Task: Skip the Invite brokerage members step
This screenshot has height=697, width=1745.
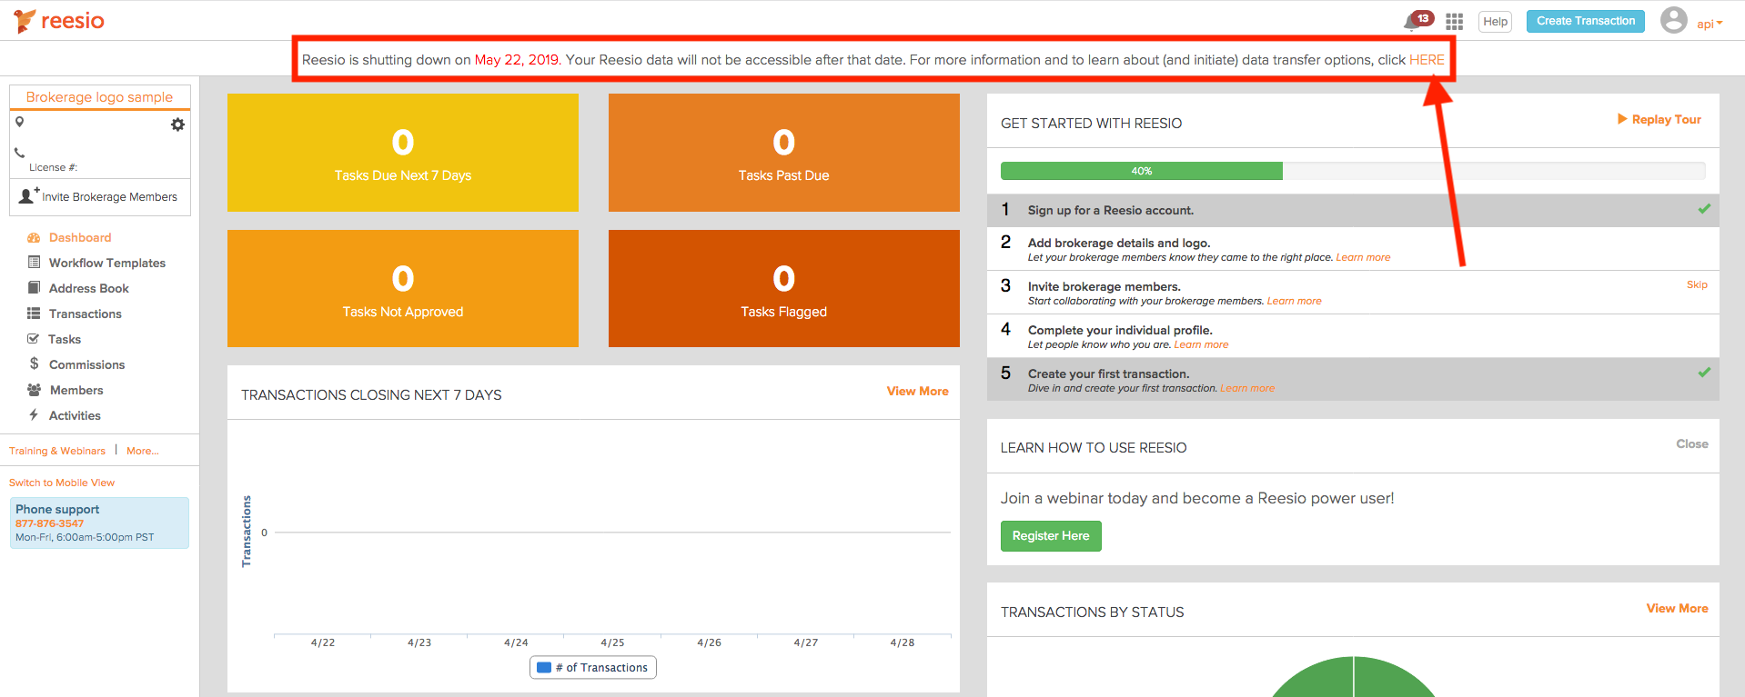Action: [1697, 285]
